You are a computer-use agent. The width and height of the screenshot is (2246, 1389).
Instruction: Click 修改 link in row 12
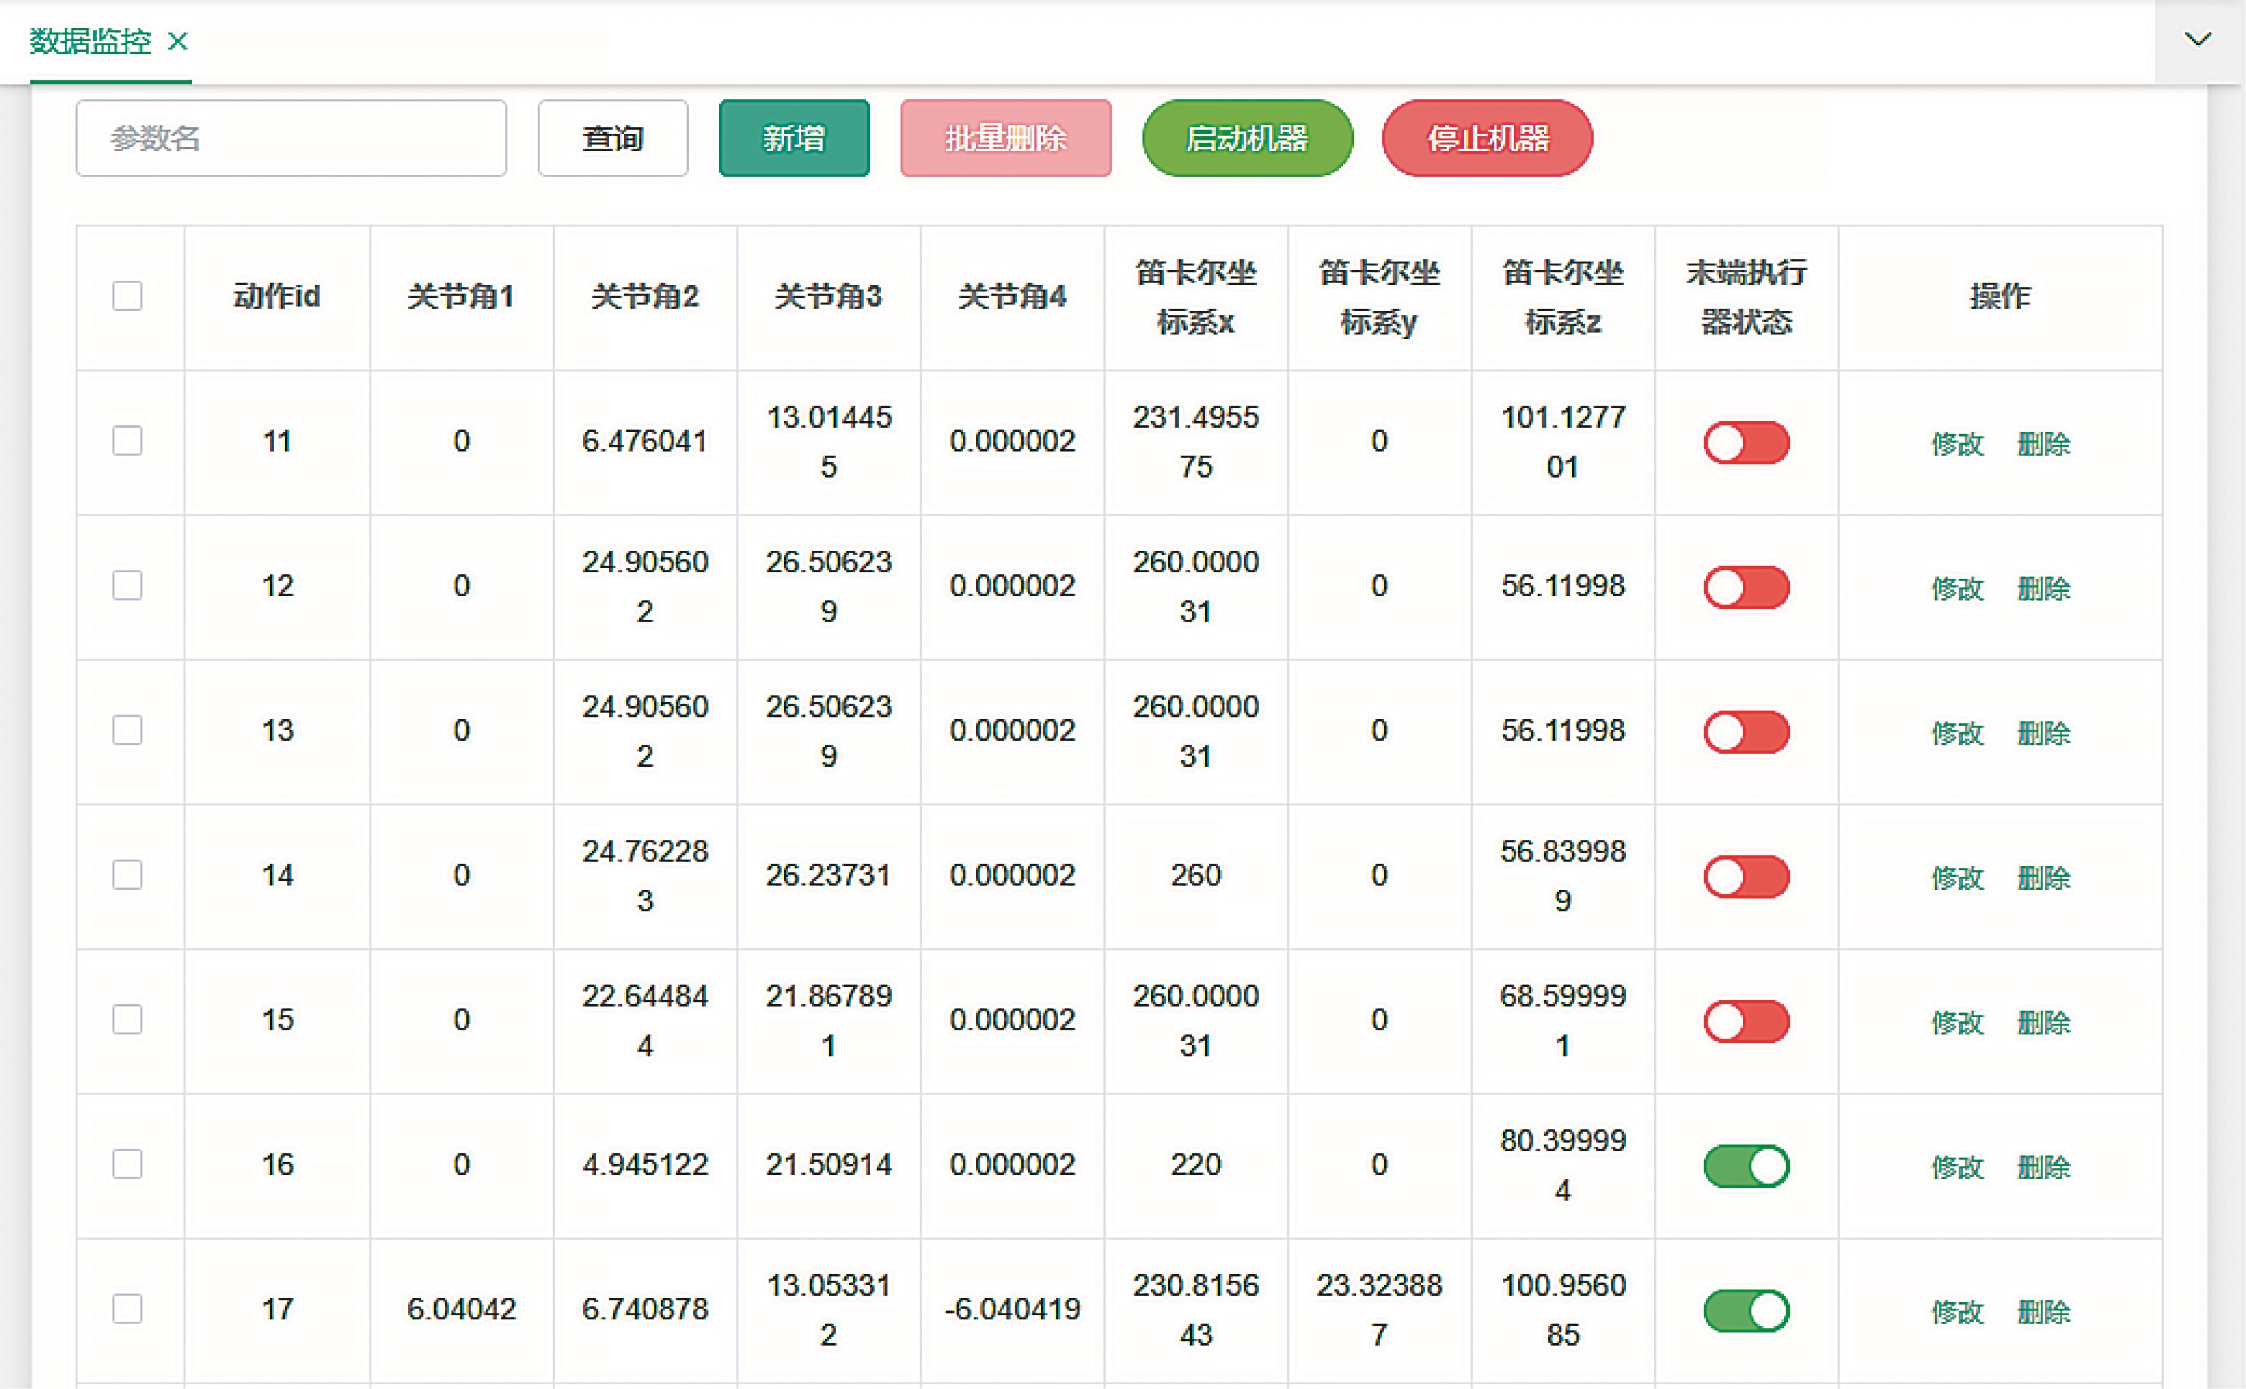click(x=1958, y=588)
